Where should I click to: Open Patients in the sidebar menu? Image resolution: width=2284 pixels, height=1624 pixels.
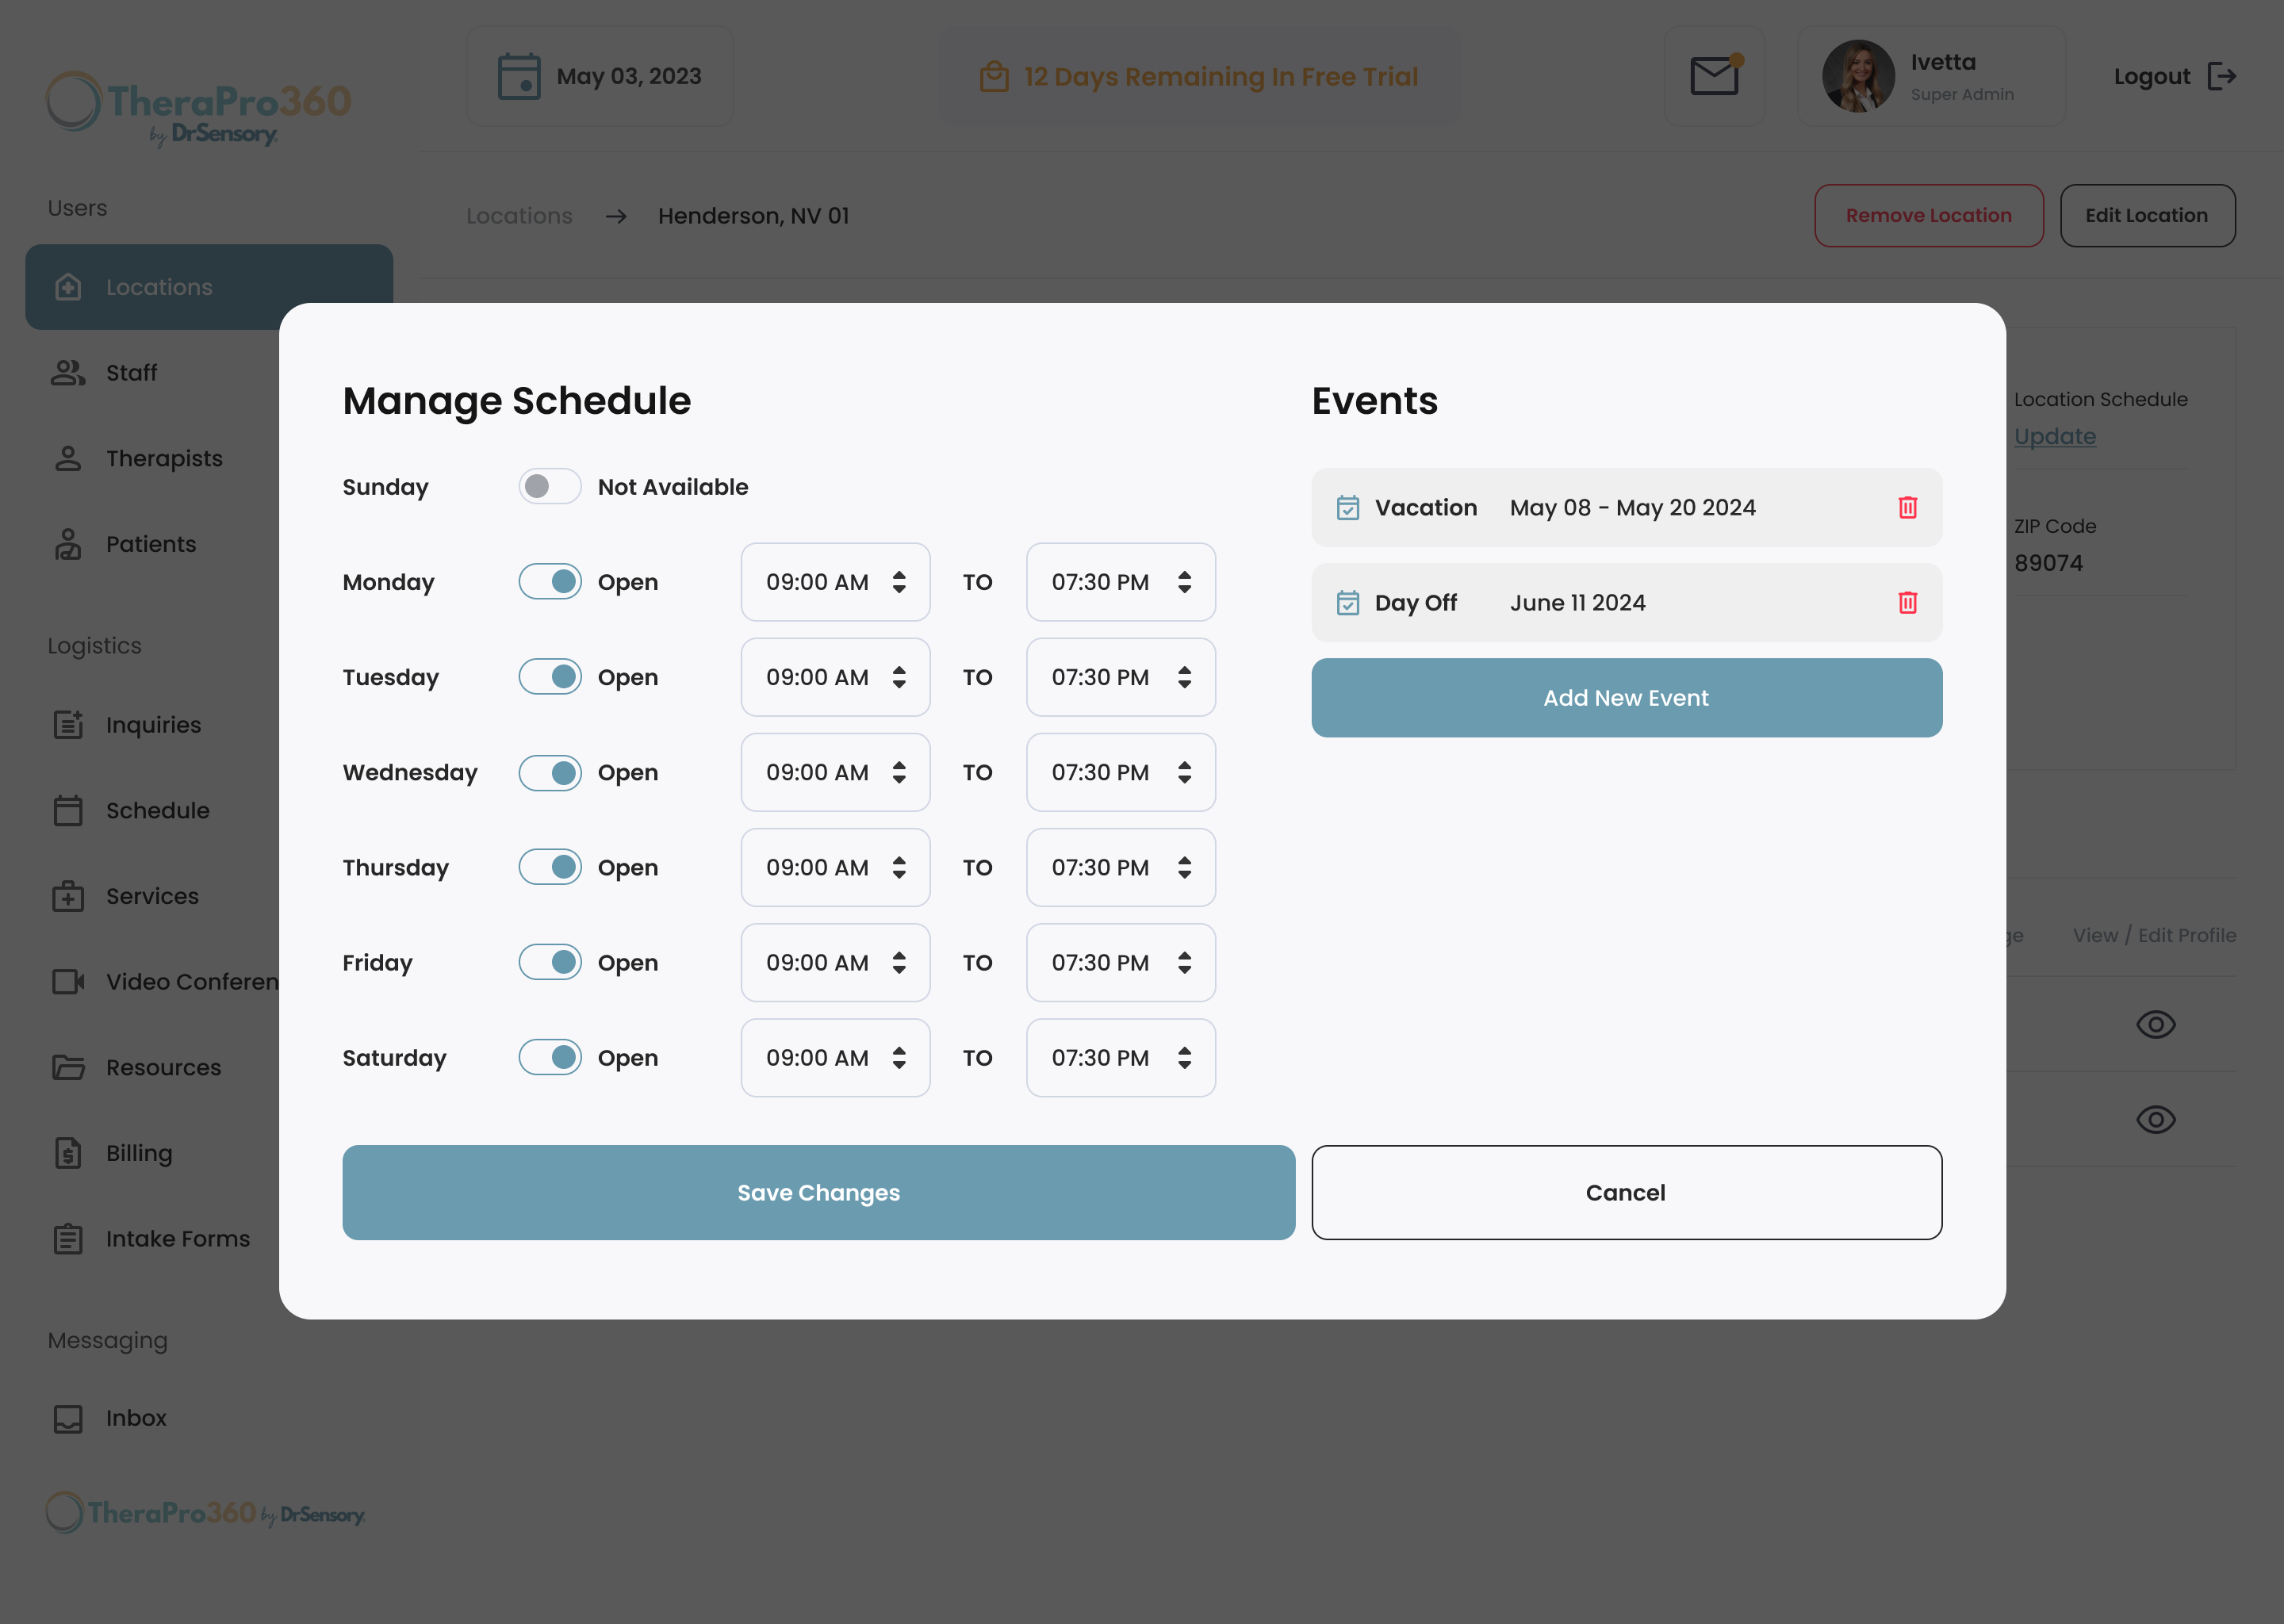point(151,544)
